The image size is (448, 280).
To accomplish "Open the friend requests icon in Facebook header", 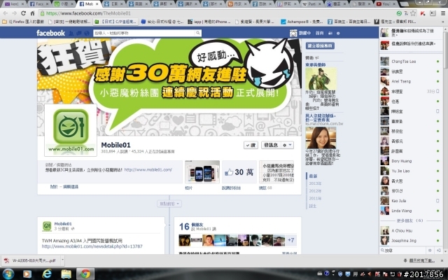I will click(x=71, y=33).
